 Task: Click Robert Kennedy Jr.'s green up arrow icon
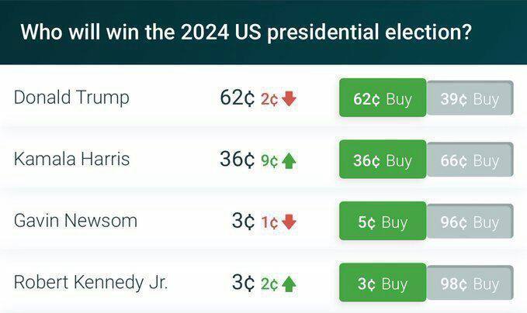pyautogui.click(x=289, y=284)
